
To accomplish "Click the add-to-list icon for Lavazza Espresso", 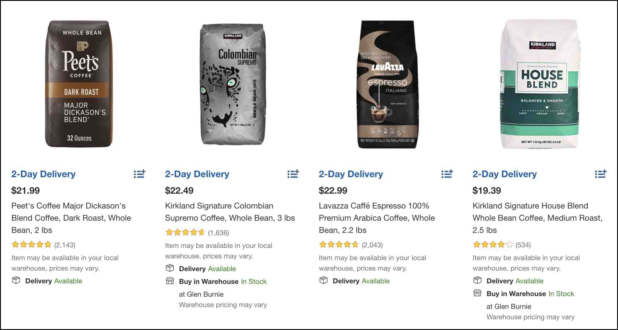I will (x=447, y=174).
